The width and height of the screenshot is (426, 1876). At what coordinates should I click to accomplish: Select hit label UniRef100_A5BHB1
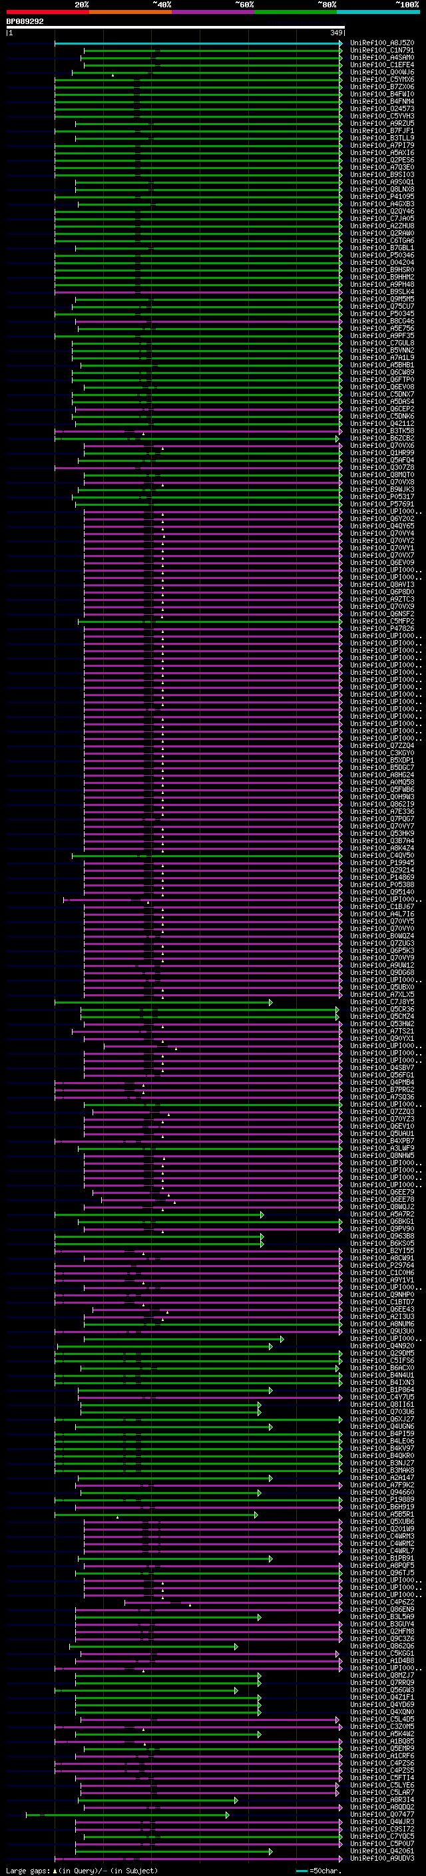point(382,365)
